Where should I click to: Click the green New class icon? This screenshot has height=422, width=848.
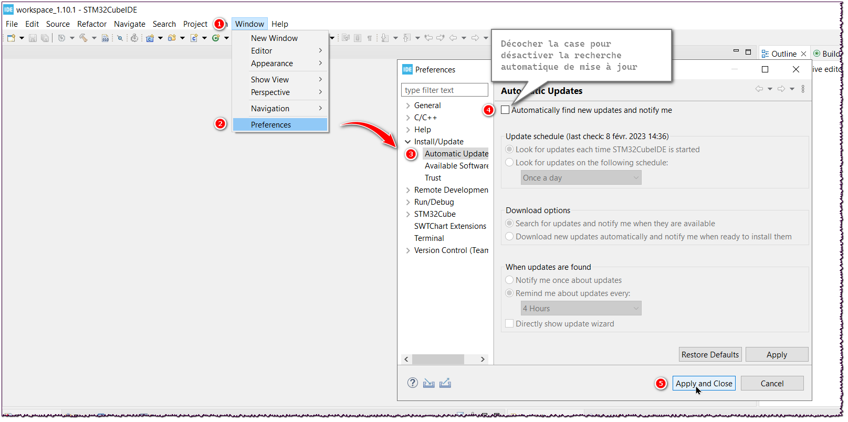(x=216, y=38)
